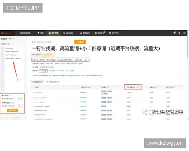The width and height of the screenshot is (189, 151).
Task: Click the help icon beside market average price header
Action: pos(174,87)
